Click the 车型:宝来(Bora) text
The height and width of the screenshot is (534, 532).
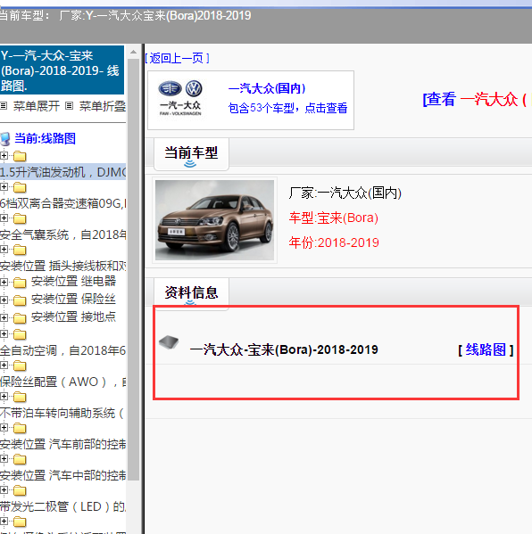click(334, 218)
